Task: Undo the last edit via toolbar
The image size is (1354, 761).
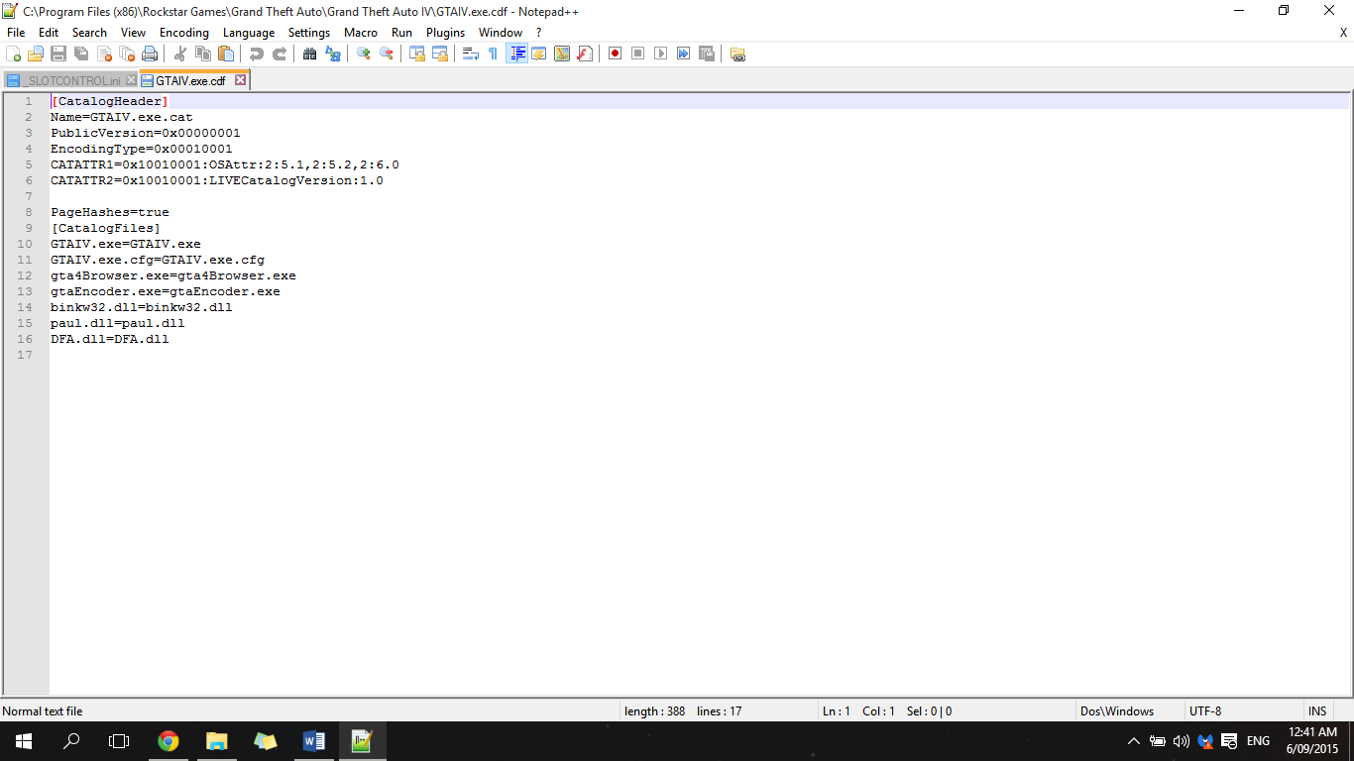Action: (x=257, y=54)
